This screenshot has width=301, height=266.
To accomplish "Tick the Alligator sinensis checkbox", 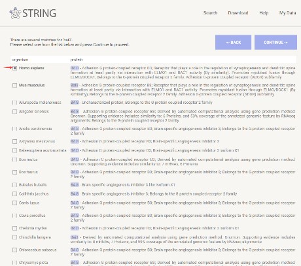I will click(x=14, y=112).
